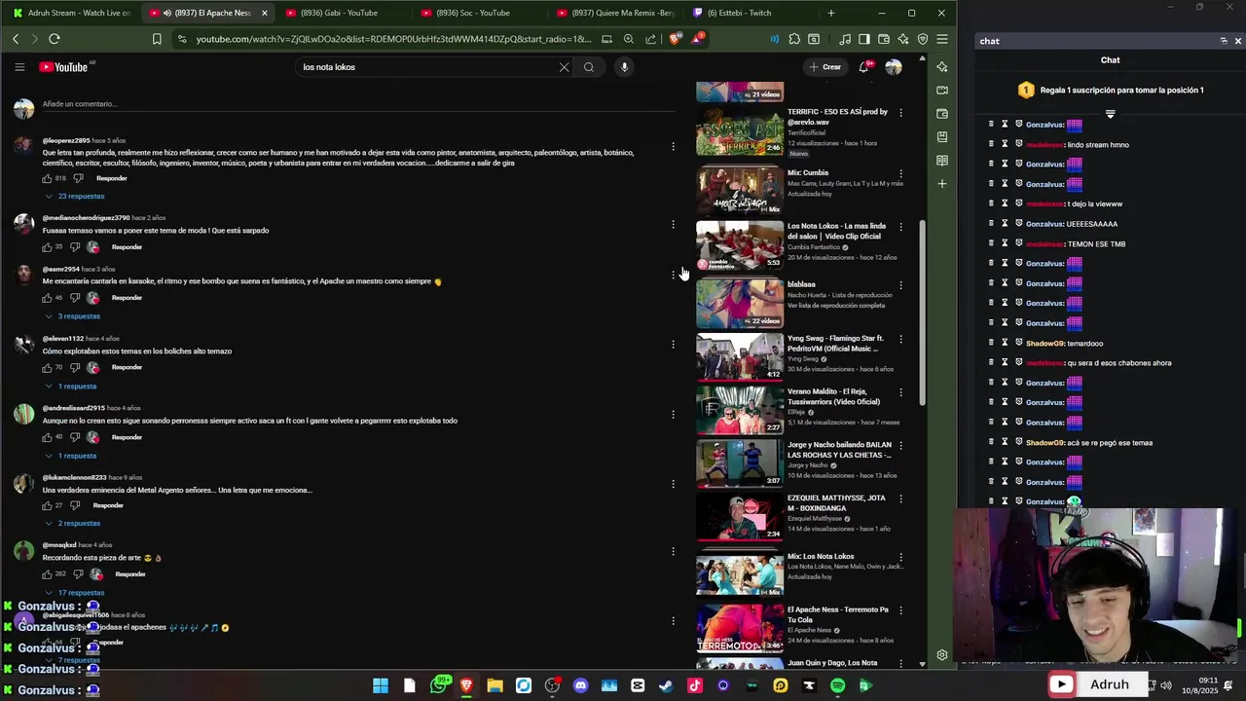1246x701 pixels.
Task: Expand '1 respuesta' under @andreslissan2915
Action: 71,456
